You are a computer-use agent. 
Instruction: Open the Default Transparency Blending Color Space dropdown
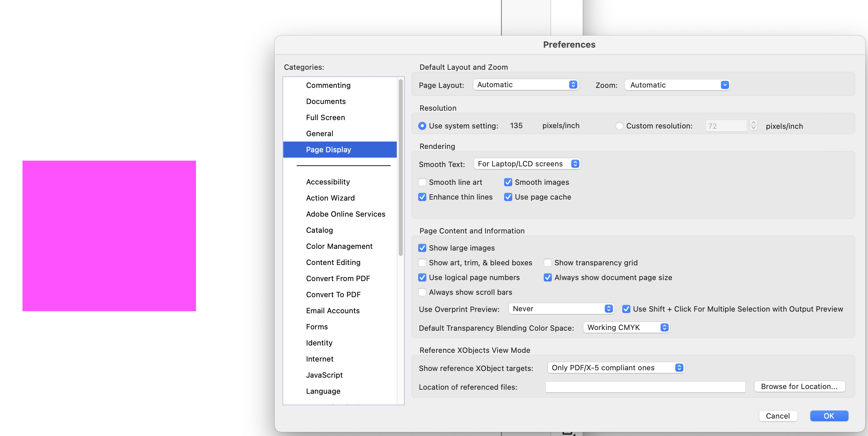click(x=626, y=327)
